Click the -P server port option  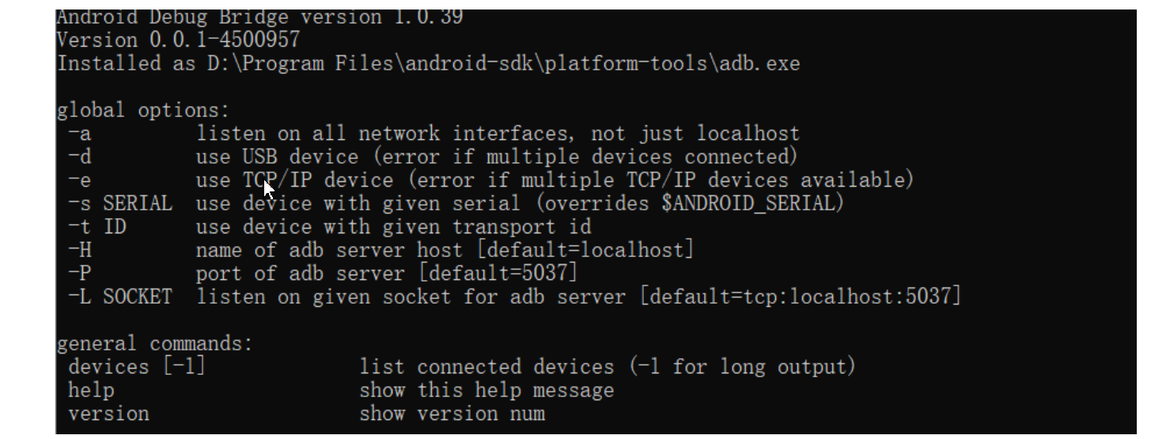point(80,274)
